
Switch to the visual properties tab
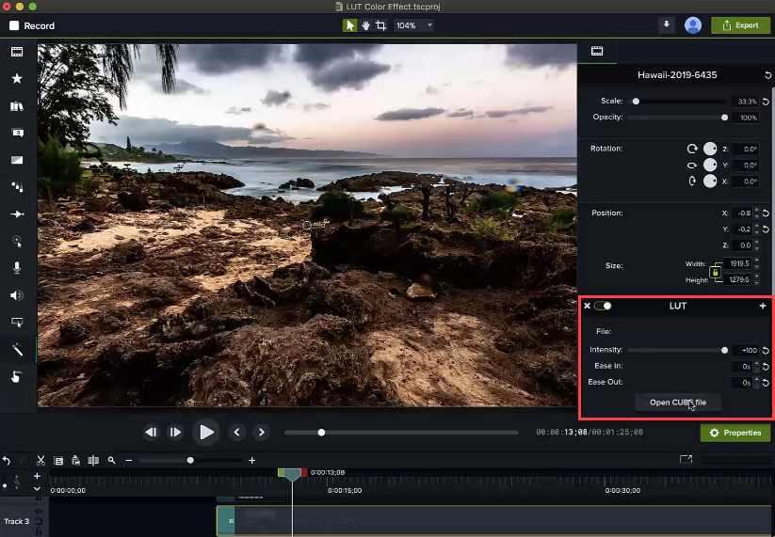click(x=596, y=51)
